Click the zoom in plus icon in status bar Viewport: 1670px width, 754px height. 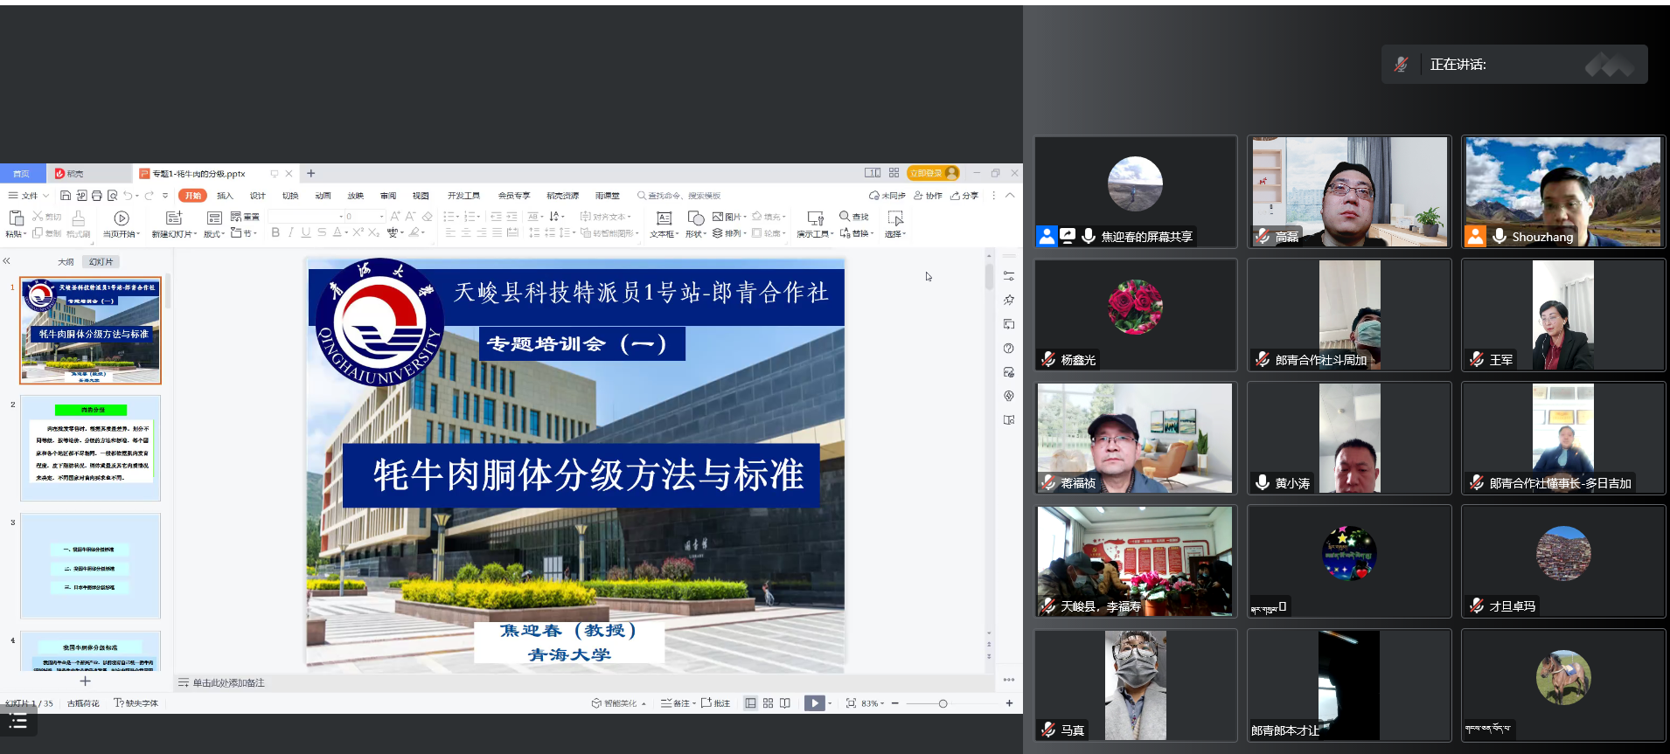point(1009,703)
